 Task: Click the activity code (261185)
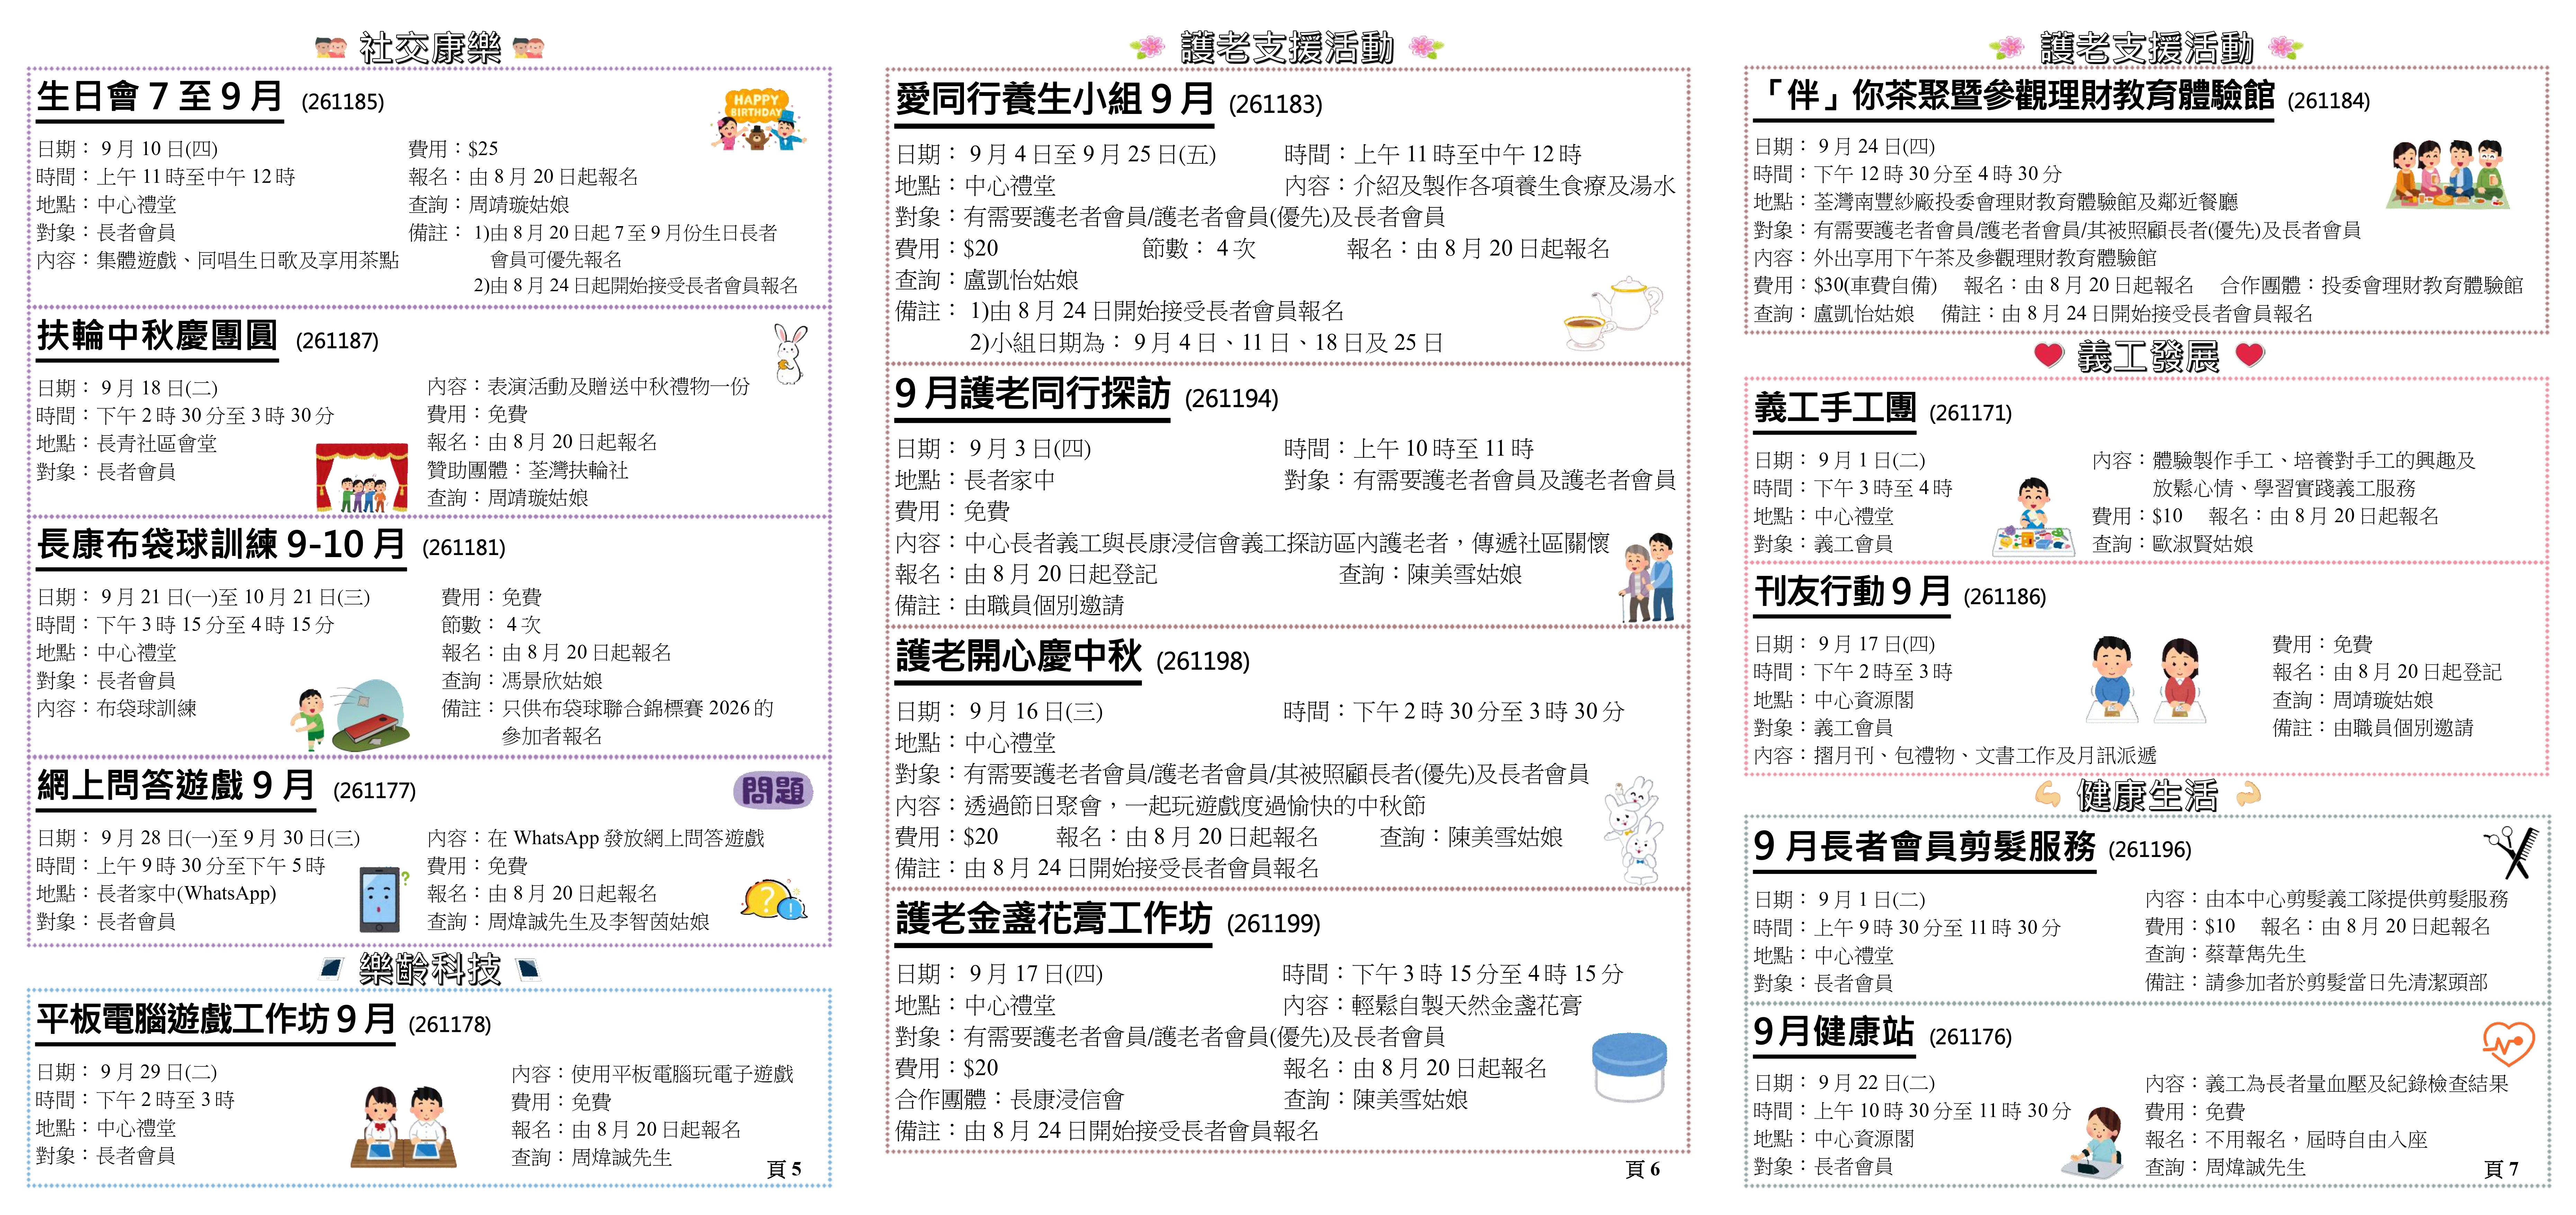pyautogui.click(x=343, y=102)
